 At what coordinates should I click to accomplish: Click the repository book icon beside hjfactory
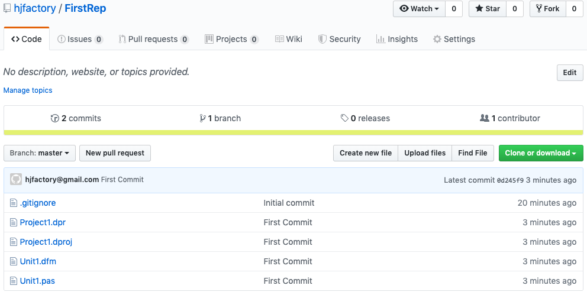click(x=7, y=8)
